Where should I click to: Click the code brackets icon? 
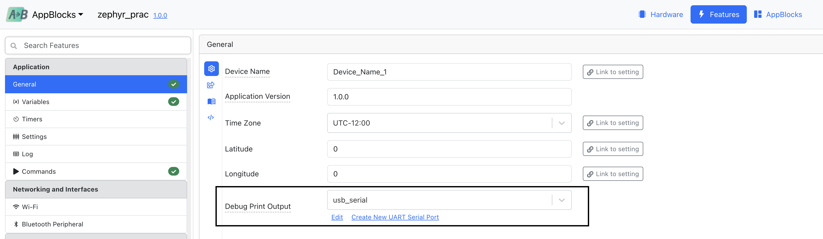(210, 118)
